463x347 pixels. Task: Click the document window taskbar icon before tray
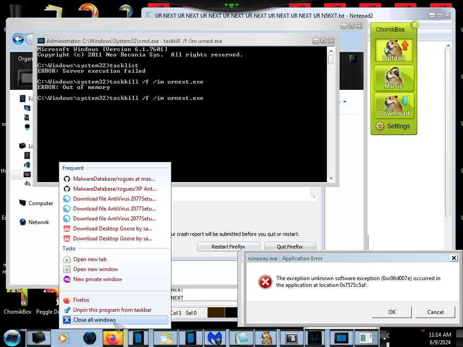coord(365,338)
